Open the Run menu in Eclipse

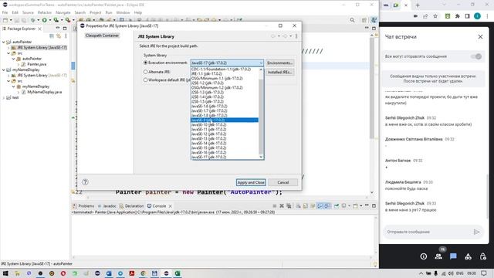click(x=109, y=12)
